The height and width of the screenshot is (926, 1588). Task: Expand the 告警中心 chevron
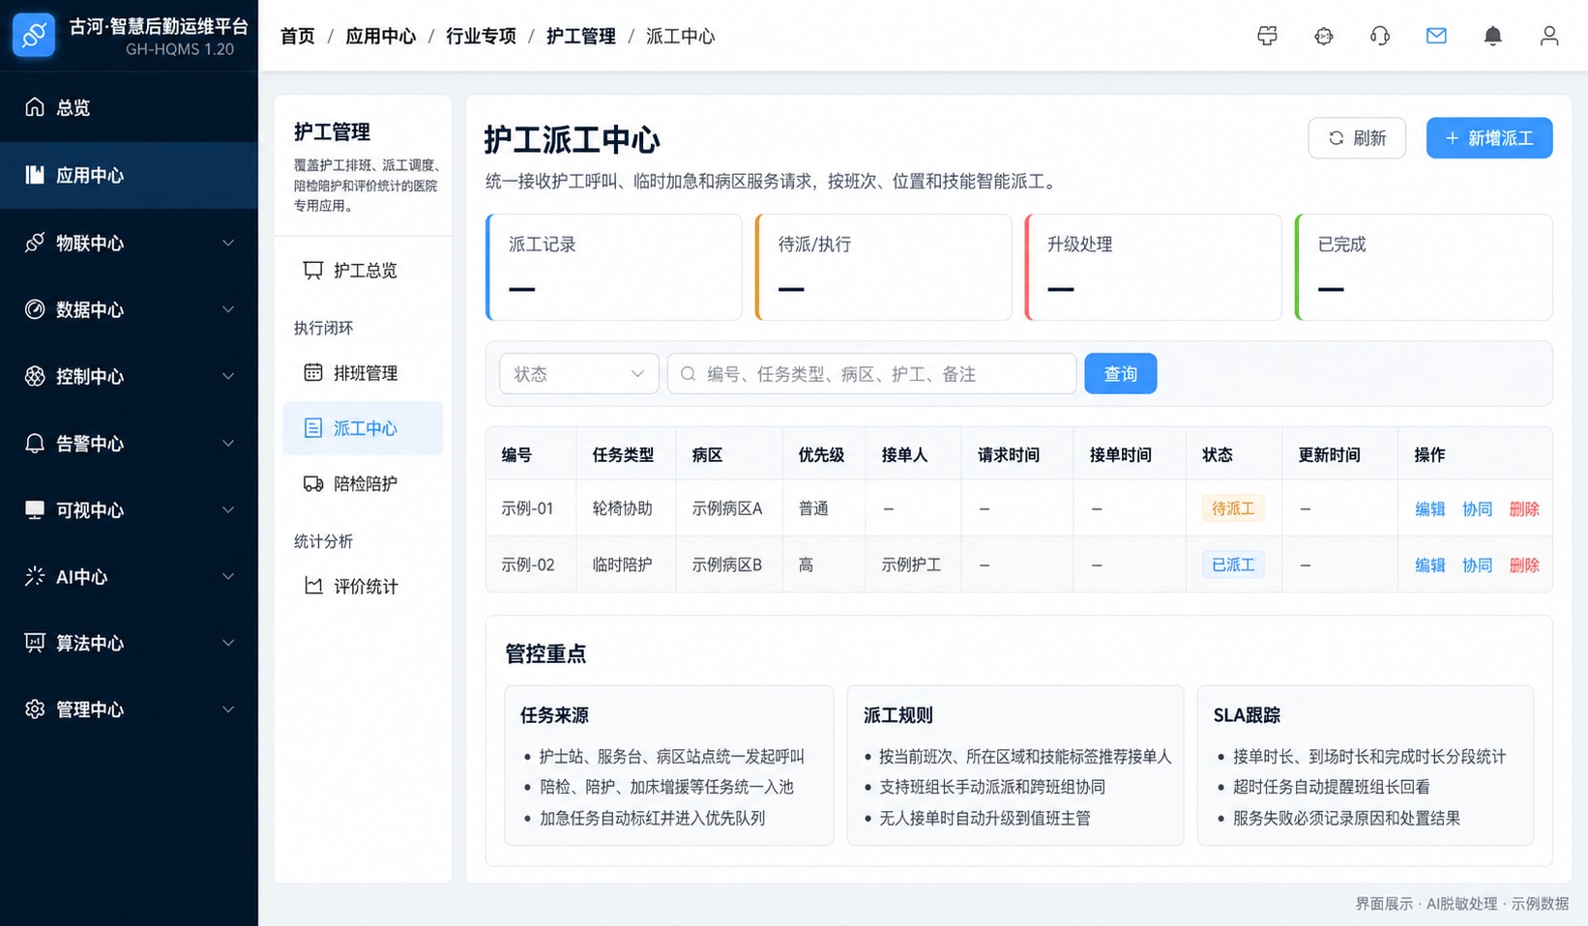point(228,443)
